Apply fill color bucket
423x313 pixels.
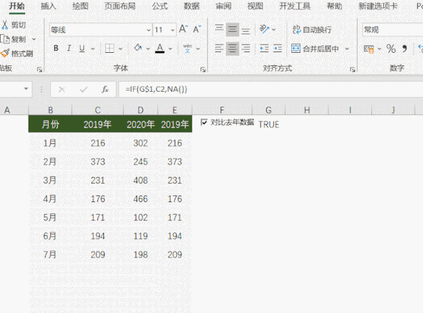tap(138, 48)
